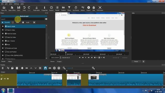Screen dimensions: 165x93
Task: Save the project with Save icon
Action: tap(19, 9)
